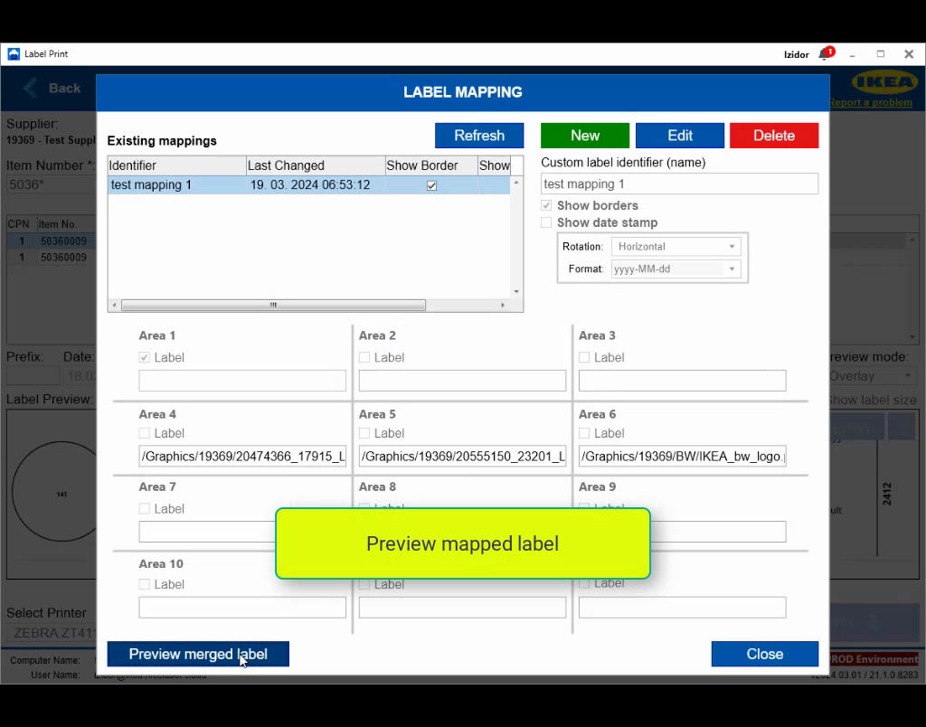Click the Show Border column header
Image resolution: width=926 pixels, height=727 pixels.
point(431,165)
